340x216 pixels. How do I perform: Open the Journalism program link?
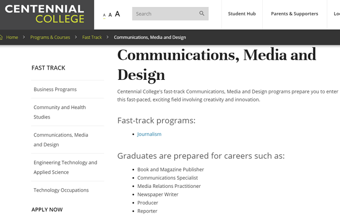(x=149, y=134)
